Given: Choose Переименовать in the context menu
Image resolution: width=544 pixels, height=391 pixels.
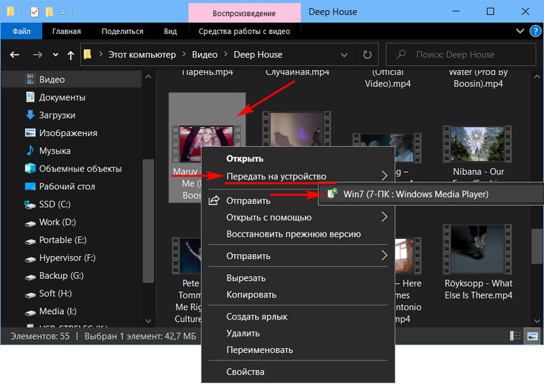Looking at the screenshot, I should (x=298, y=350).
